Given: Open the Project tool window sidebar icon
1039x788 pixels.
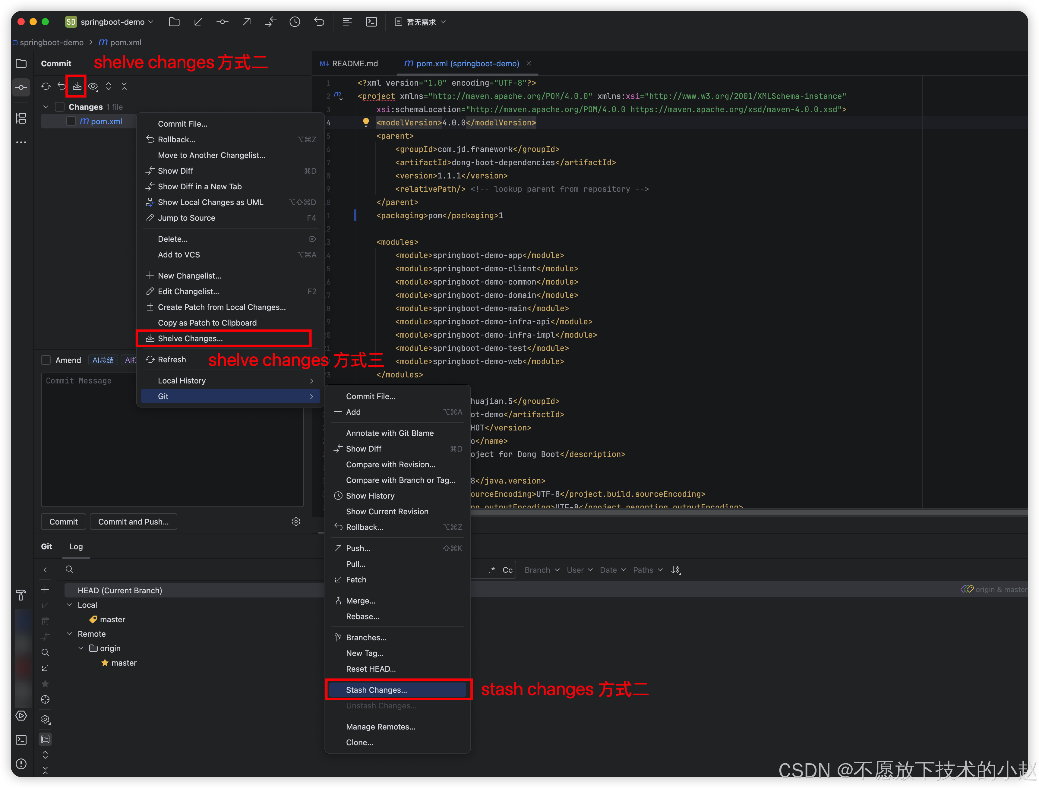Looking at the screenshot, I should (21, 63).
